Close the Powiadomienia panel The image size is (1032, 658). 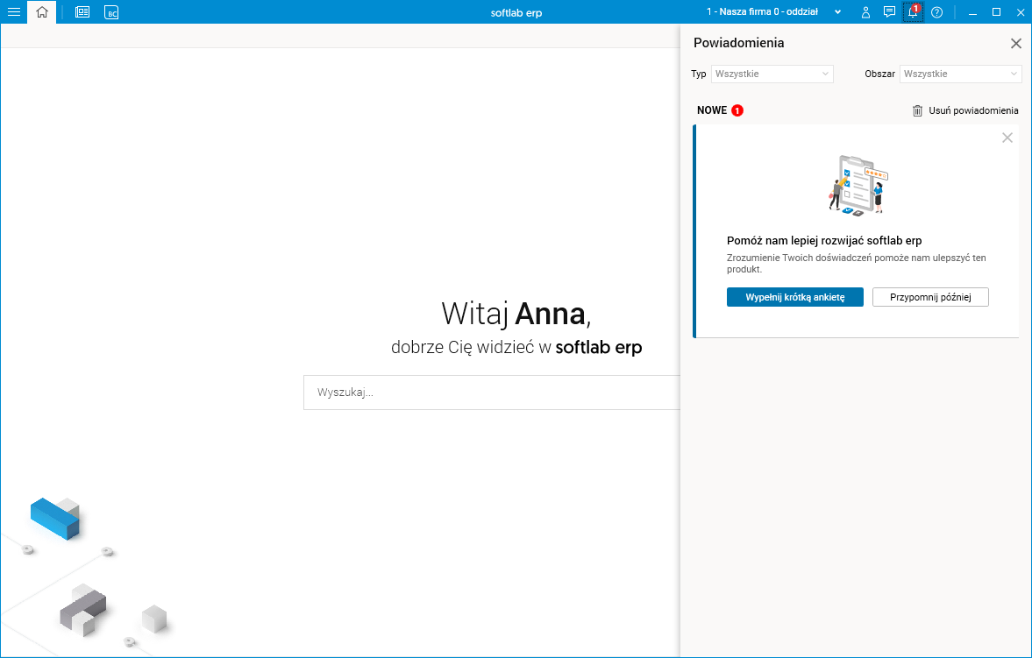(1015, 44)
